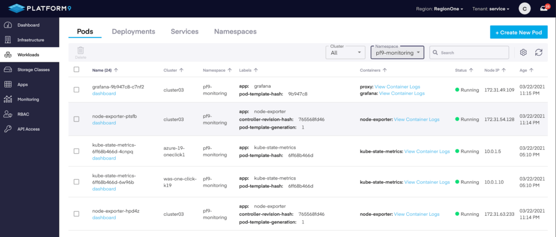
Task: Focus the Search pods field
Action: point(469,53)
